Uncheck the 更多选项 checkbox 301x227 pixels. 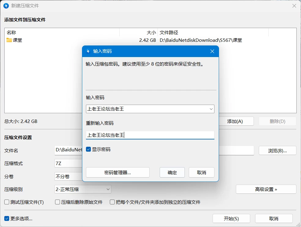click(x=7, y=218)
